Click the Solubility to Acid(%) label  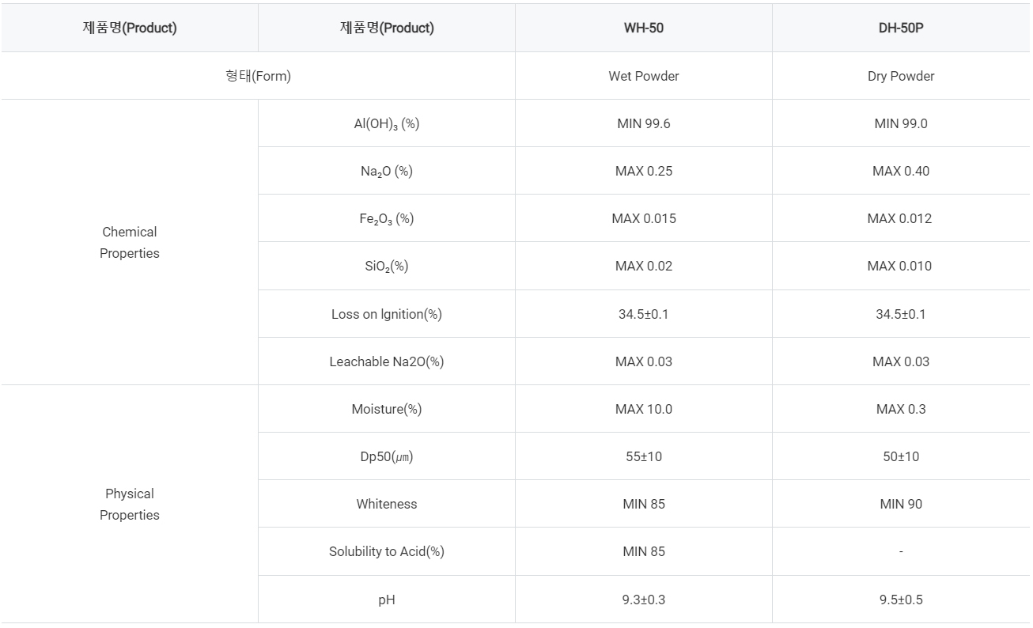pos(386,551)
